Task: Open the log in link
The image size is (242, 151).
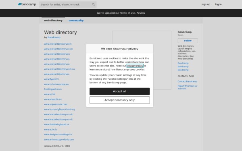Action: [218, 4]
